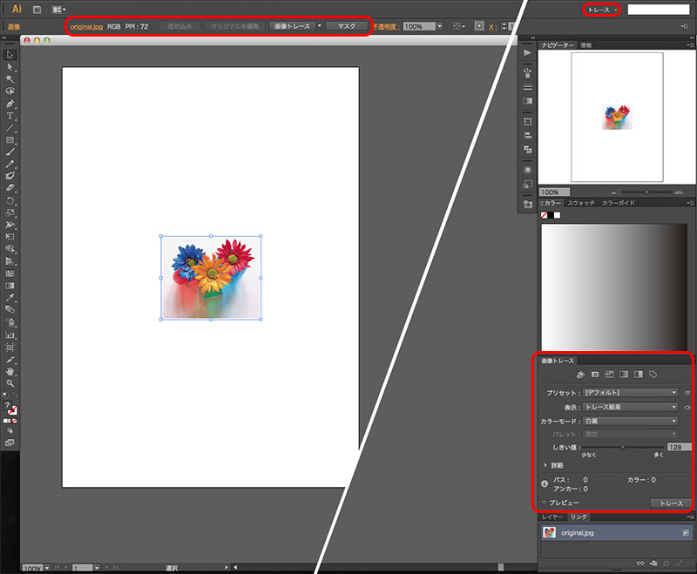Viewport: 697px width, 574px height.
Task: Select the Pen tool
Action: click(x=10, y=103)
